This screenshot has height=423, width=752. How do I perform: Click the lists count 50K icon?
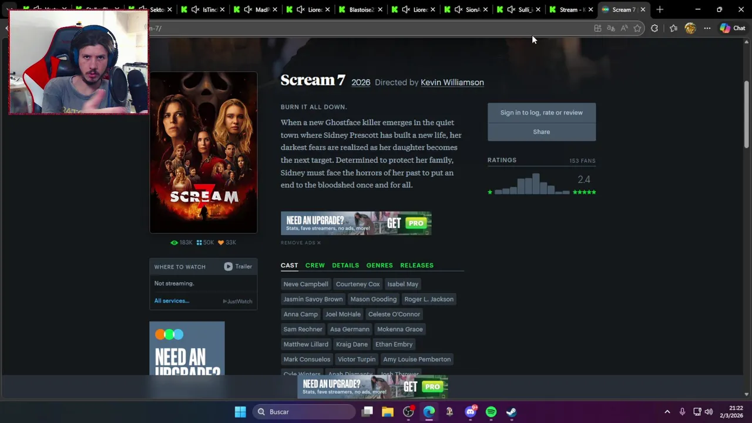pos(205,243)
